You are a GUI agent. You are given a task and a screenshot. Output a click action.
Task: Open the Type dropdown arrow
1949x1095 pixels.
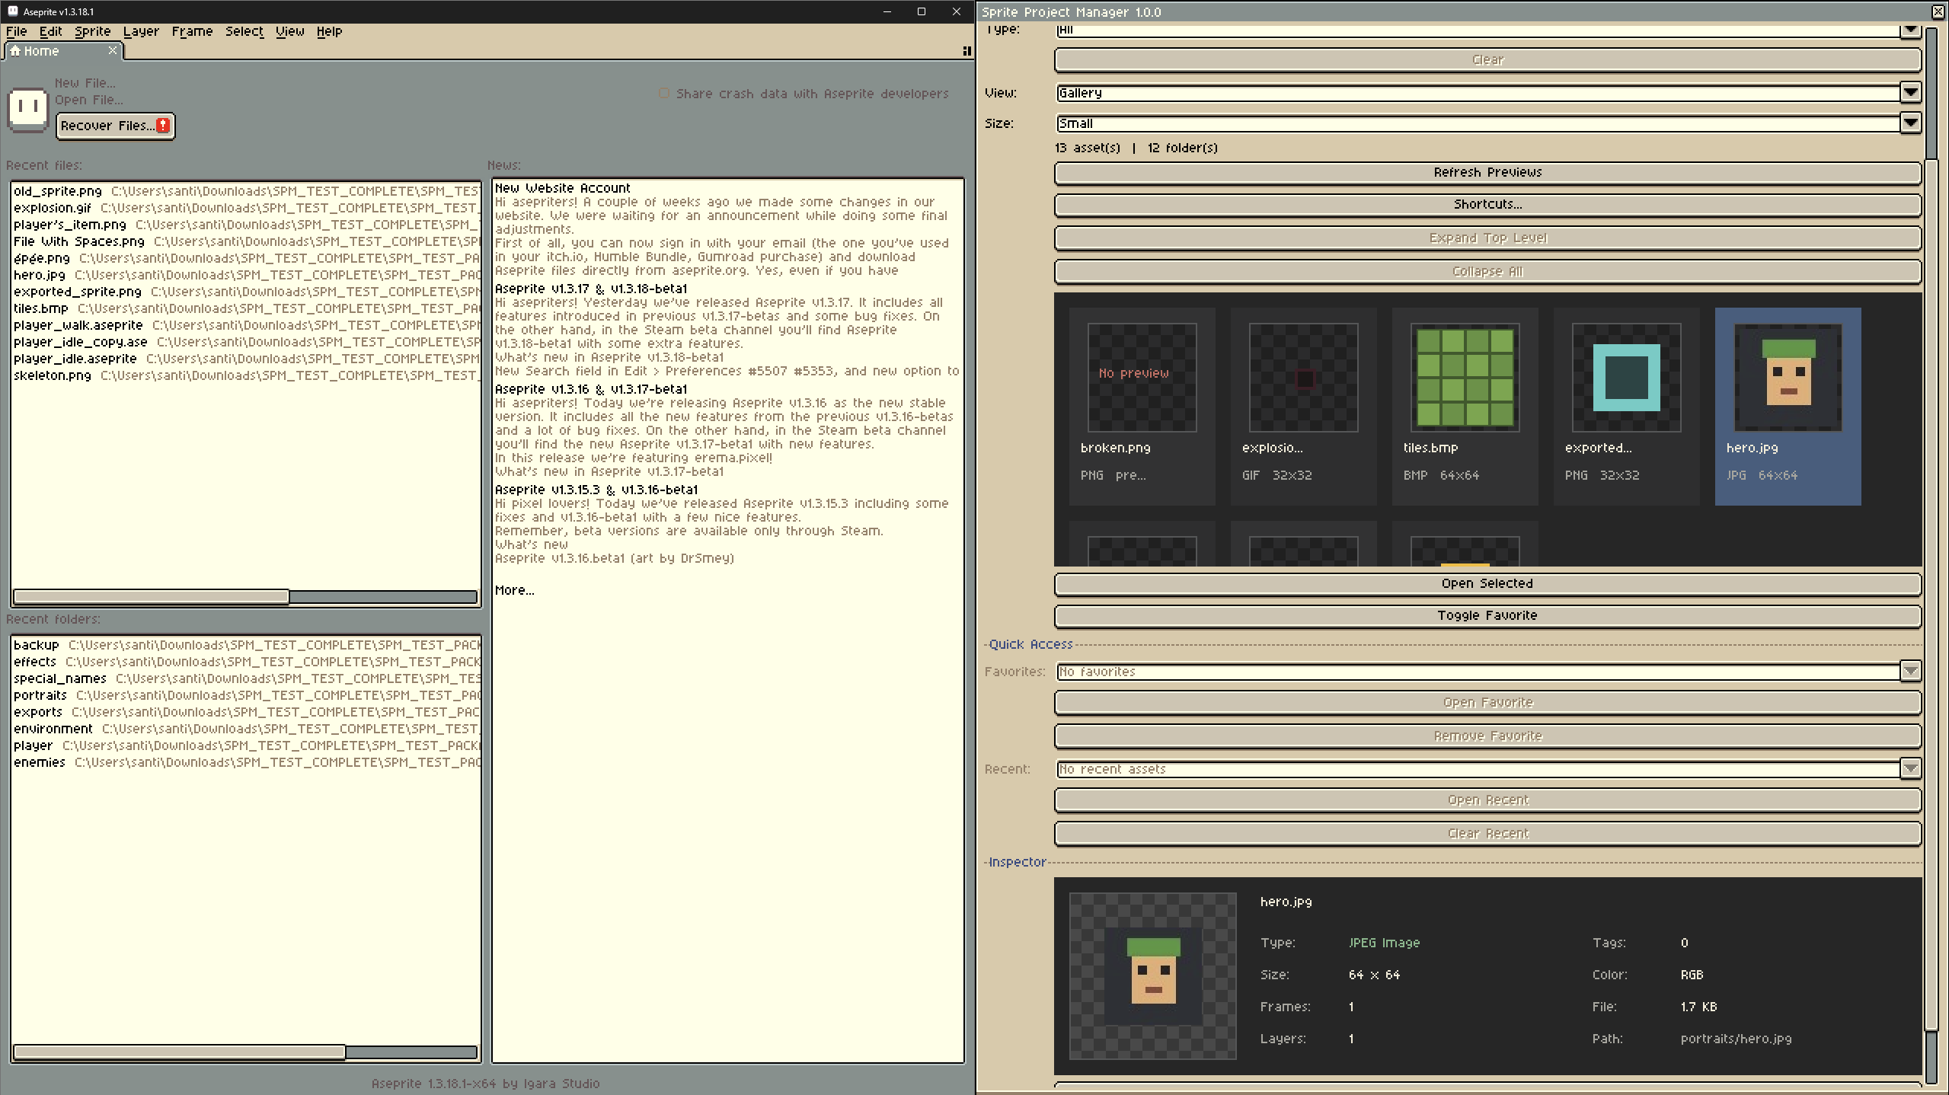tap(1910, 30)
